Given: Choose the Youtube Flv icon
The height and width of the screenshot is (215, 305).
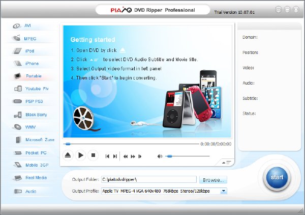Looking at the screenshot, I should (18, 89).
